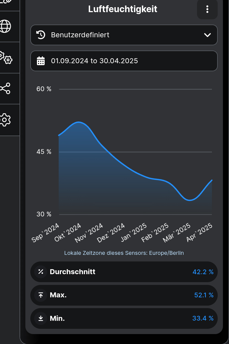Click the maximum value 52.1 %
The height and width of the screenshot is (344, 229).
click(x=204, y=295)
